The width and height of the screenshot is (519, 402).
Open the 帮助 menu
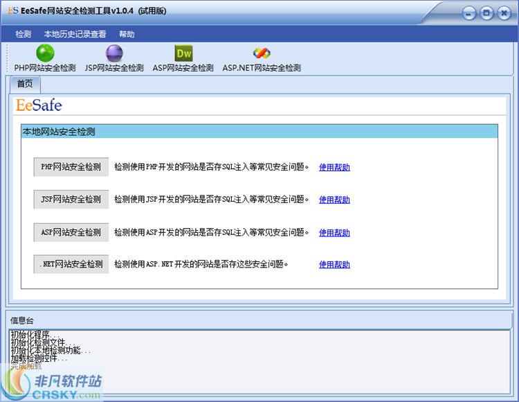tap(127, 34)
